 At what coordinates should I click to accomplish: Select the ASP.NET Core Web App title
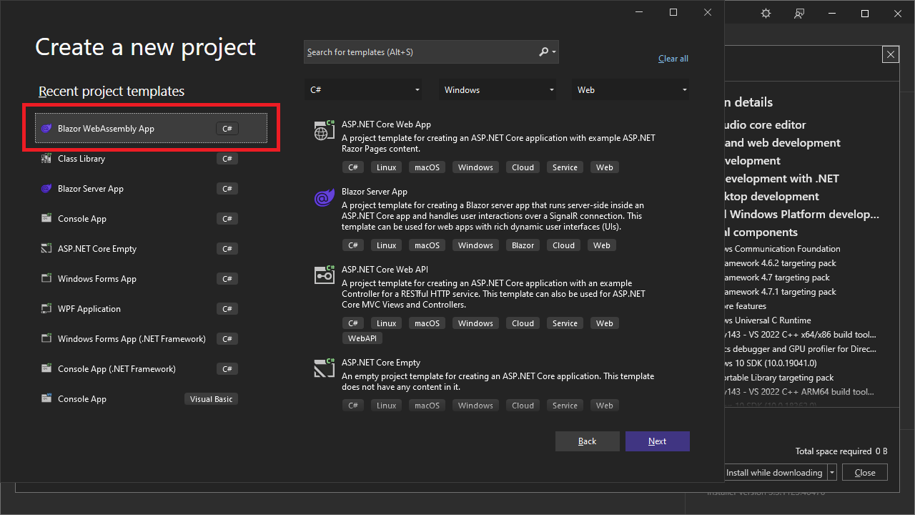386,124
